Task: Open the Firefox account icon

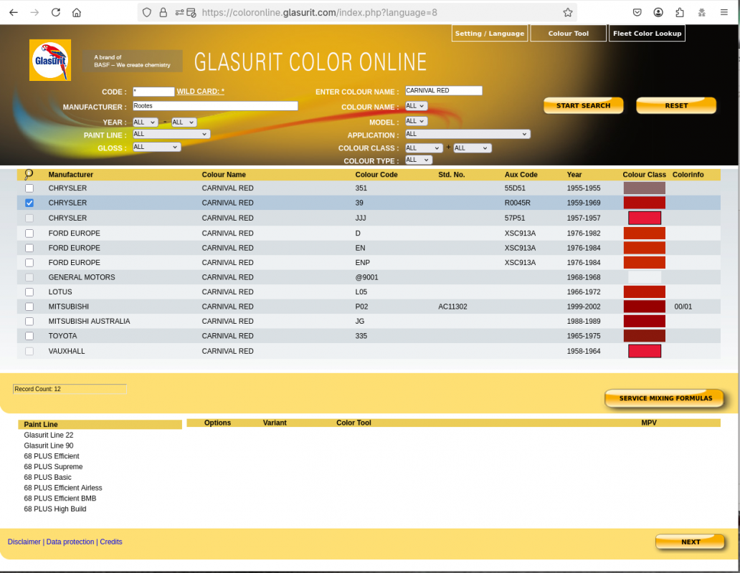Action: coord(658,13)
